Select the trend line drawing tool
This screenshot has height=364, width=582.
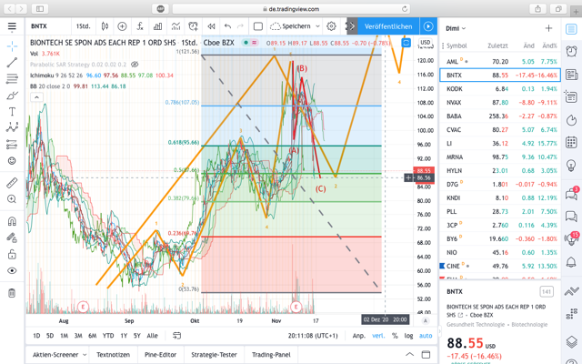coord(12,63)
